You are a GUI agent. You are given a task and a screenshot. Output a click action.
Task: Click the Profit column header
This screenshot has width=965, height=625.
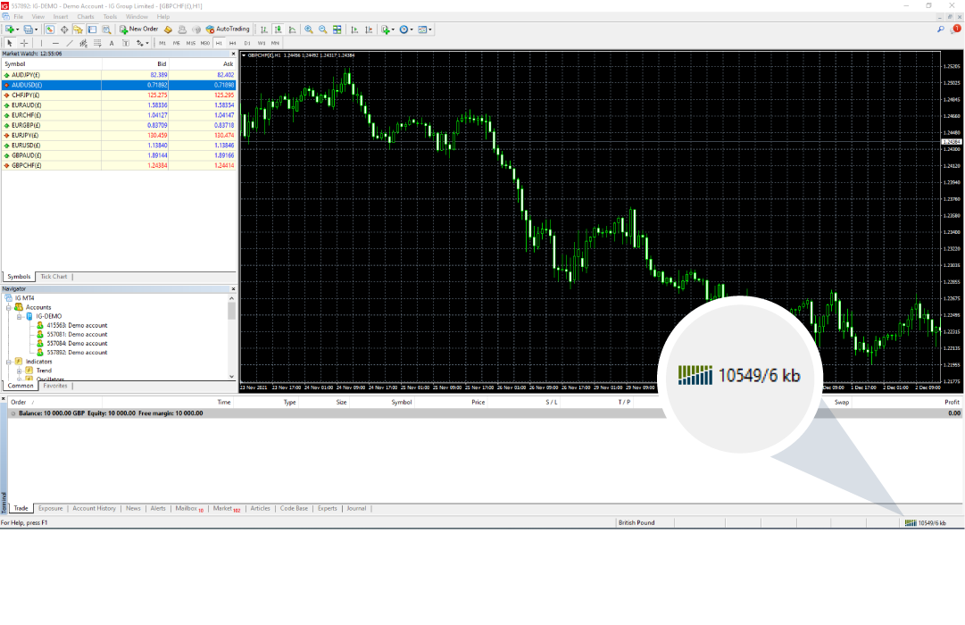(x=952, y=402)
